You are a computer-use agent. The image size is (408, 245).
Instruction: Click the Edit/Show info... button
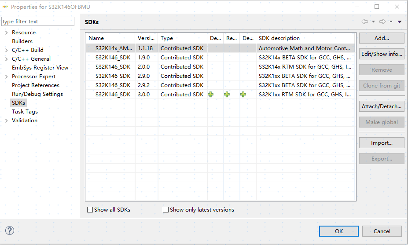pyautogui.click(x=382, y=54)
